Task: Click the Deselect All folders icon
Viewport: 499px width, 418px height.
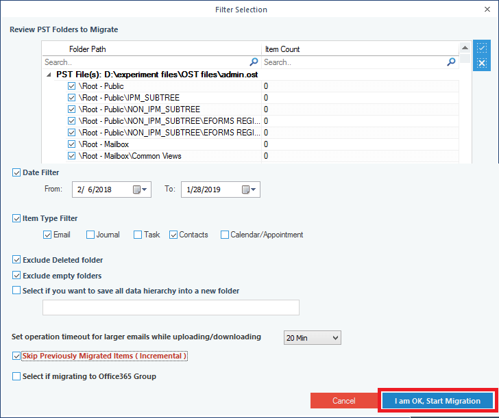Action: pos(481,63)
